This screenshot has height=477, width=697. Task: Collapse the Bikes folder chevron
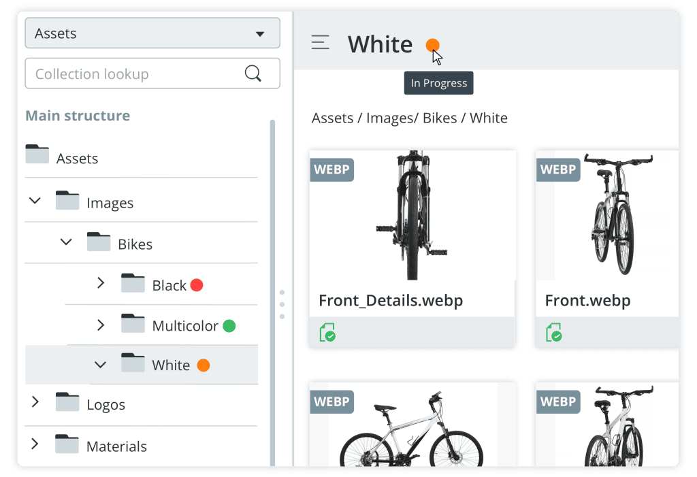pos(66,242)
